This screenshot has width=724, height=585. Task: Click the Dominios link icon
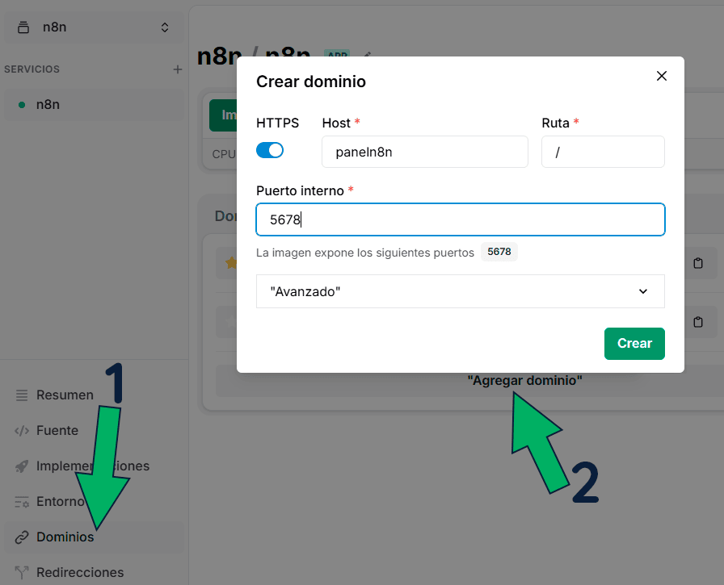pyautogui.click(x=22, y=537)
